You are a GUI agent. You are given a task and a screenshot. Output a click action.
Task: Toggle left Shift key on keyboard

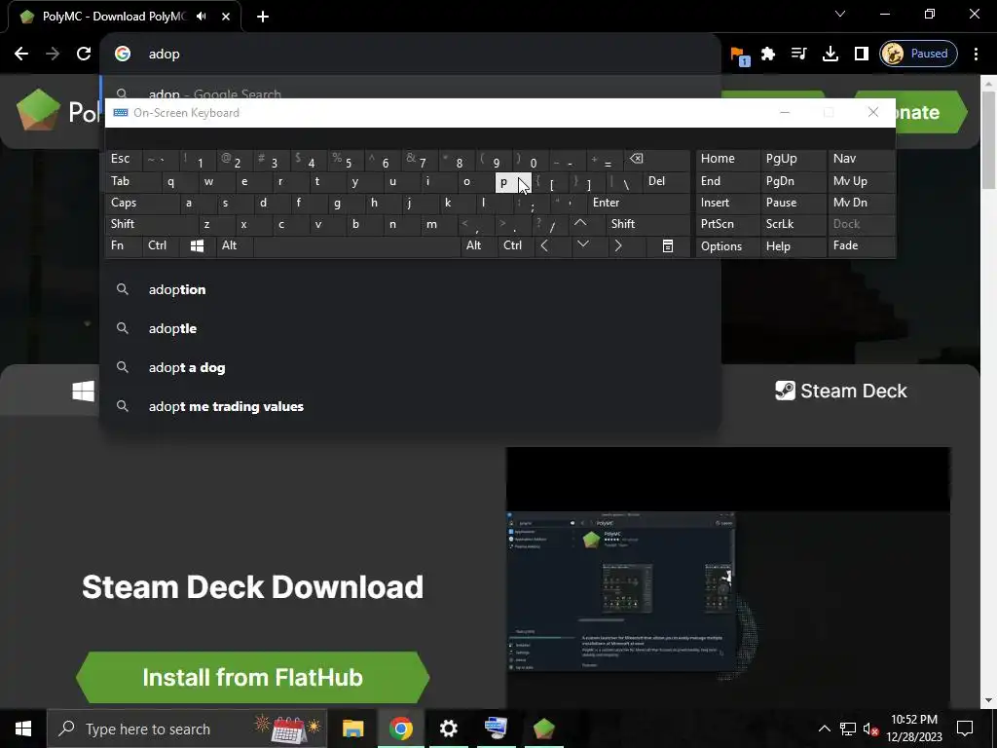pos(151,224)
